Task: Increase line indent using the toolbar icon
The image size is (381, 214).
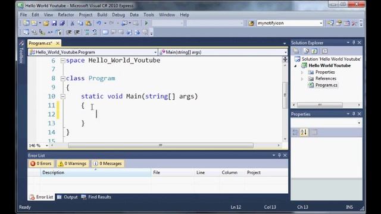Action: (x=77, y=32)
